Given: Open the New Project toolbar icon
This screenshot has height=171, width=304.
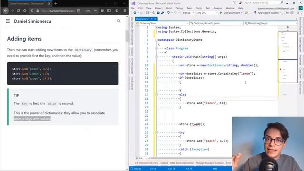Looking at the screenshot, I should click(x=147, y=13).
